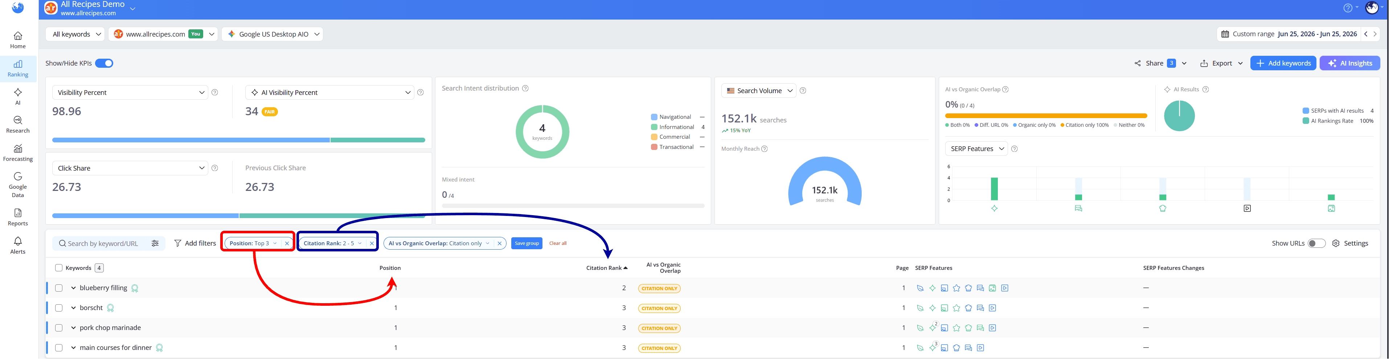This screenshot has width=1389, height=359.
Task: Click the star SERP feature icon for blueberry filling
Action: coord(956,288)
